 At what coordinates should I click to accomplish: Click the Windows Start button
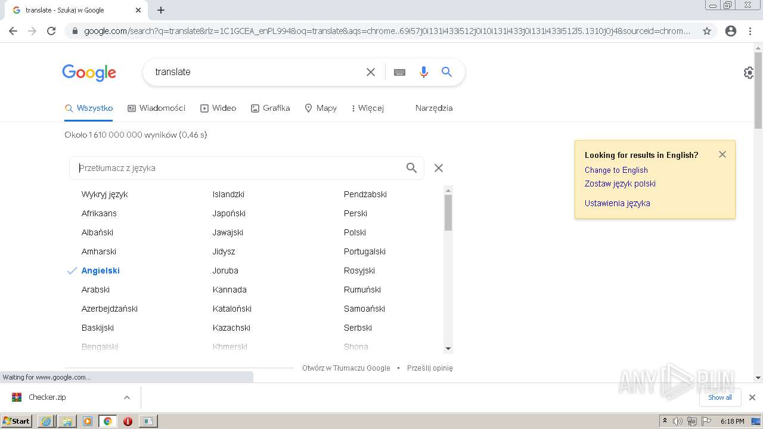coord(16,421)
